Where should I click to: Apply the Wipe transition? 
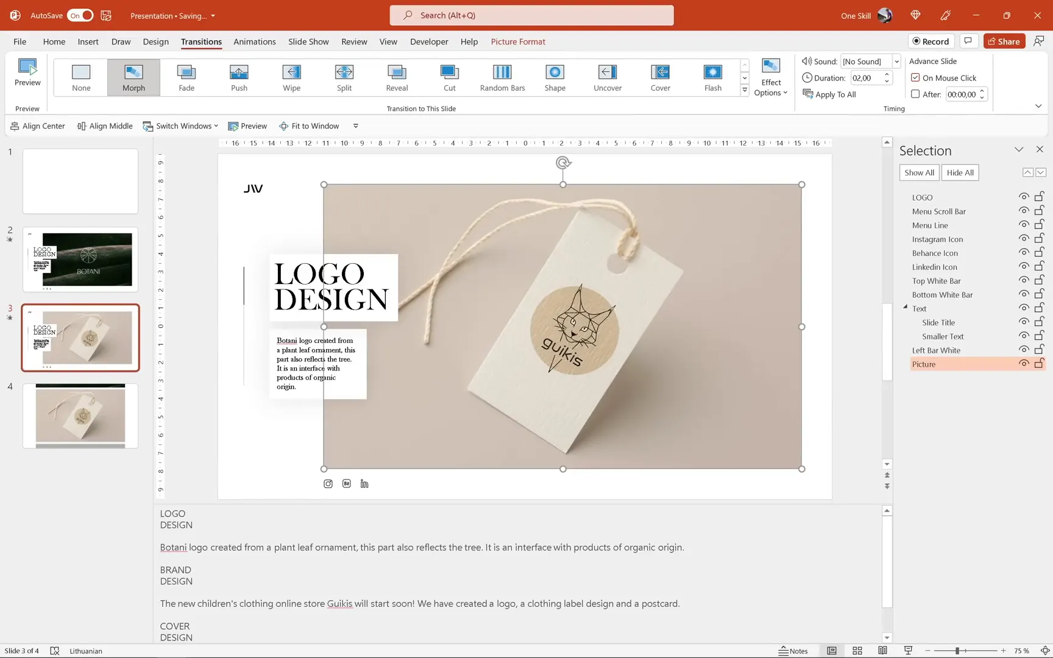(x=291, y=77)
